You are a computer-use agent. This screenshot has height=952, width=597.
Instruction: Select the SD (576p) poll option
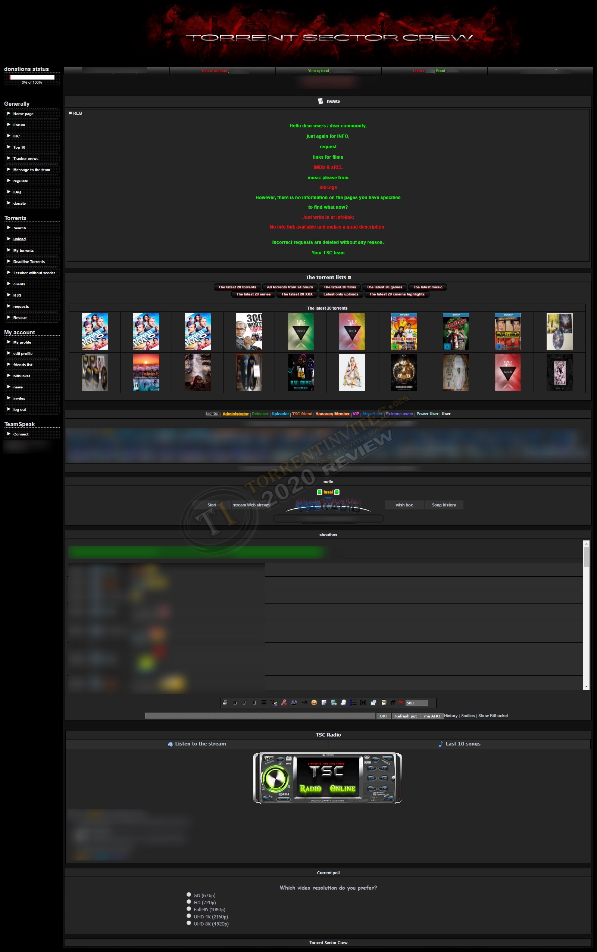click(x=189, y=895)
